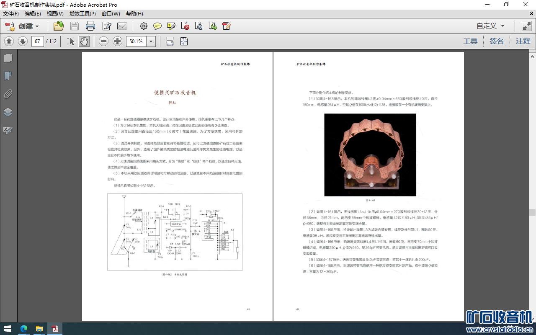Add a sticky note comment
Image resolution: width=536 pixels, height=335 pixels.
157,26
